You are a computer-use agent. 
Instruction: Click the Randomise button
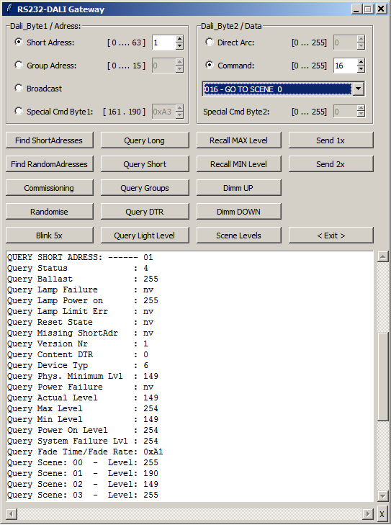pyautogui.click(x=50, y=212)
